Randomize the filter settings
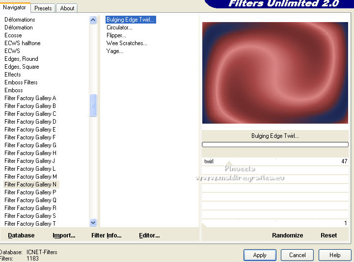 [x=287, y=236]
